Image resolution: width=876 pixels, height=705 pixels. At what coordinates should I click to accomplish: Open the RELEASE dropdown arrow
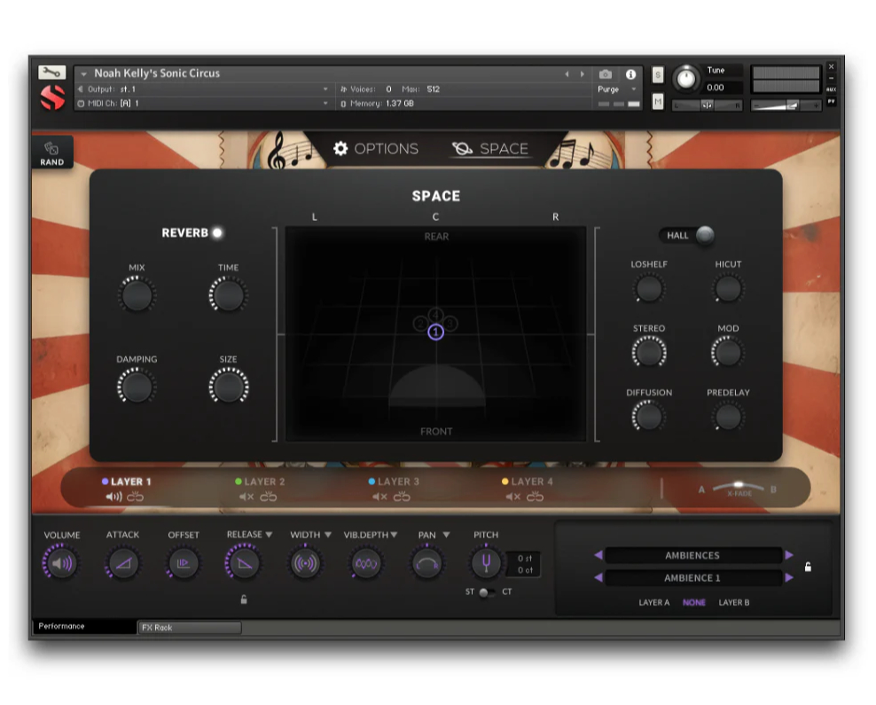pos(269,535)
